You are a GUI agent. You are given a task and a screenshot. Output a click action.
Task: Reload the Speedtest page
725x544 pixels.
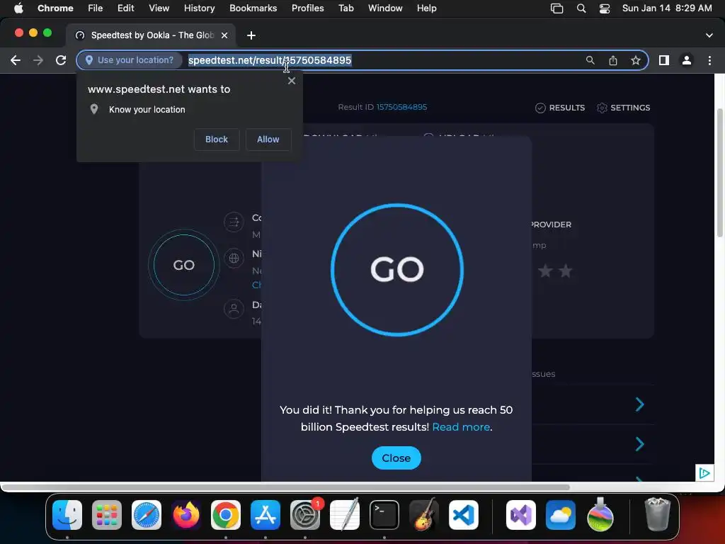click(61, 60)
